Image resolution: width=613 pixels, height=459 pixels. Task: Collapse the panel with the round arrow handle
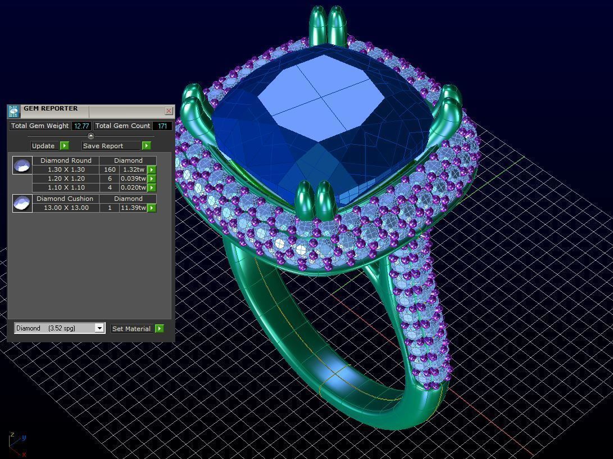[91, 136]
